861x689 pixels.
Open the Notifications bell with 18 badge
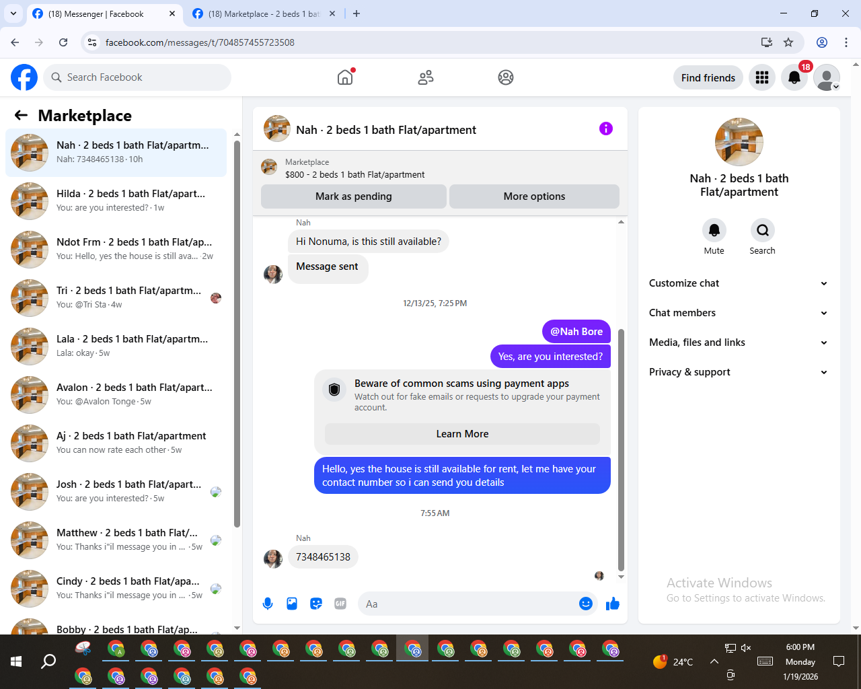[x=794, y=77]
